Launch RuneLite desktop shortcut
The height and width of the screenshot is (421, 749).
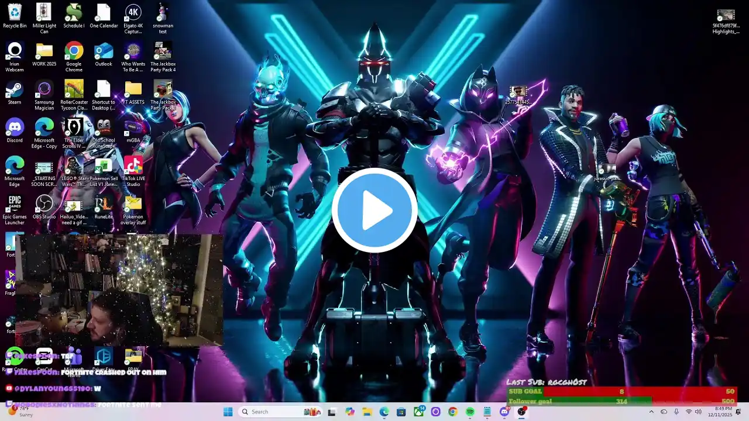click(x=104, y=207)
